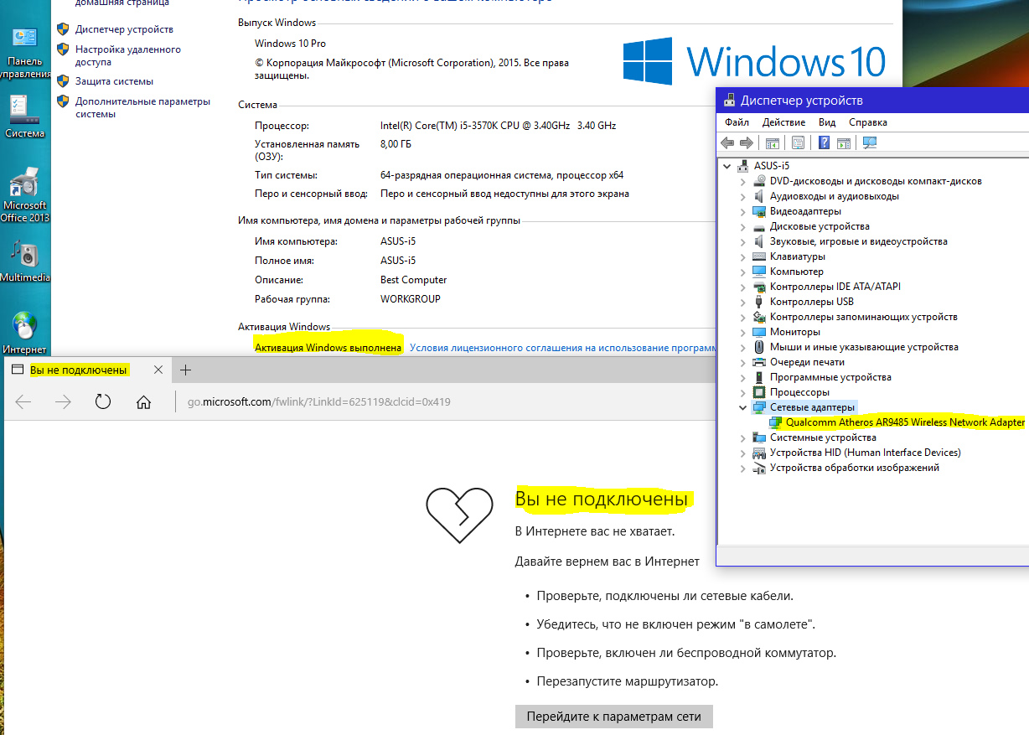
Task: Open Диспетчер устройств link in System sidebar
Action: [x=124, y=29]
